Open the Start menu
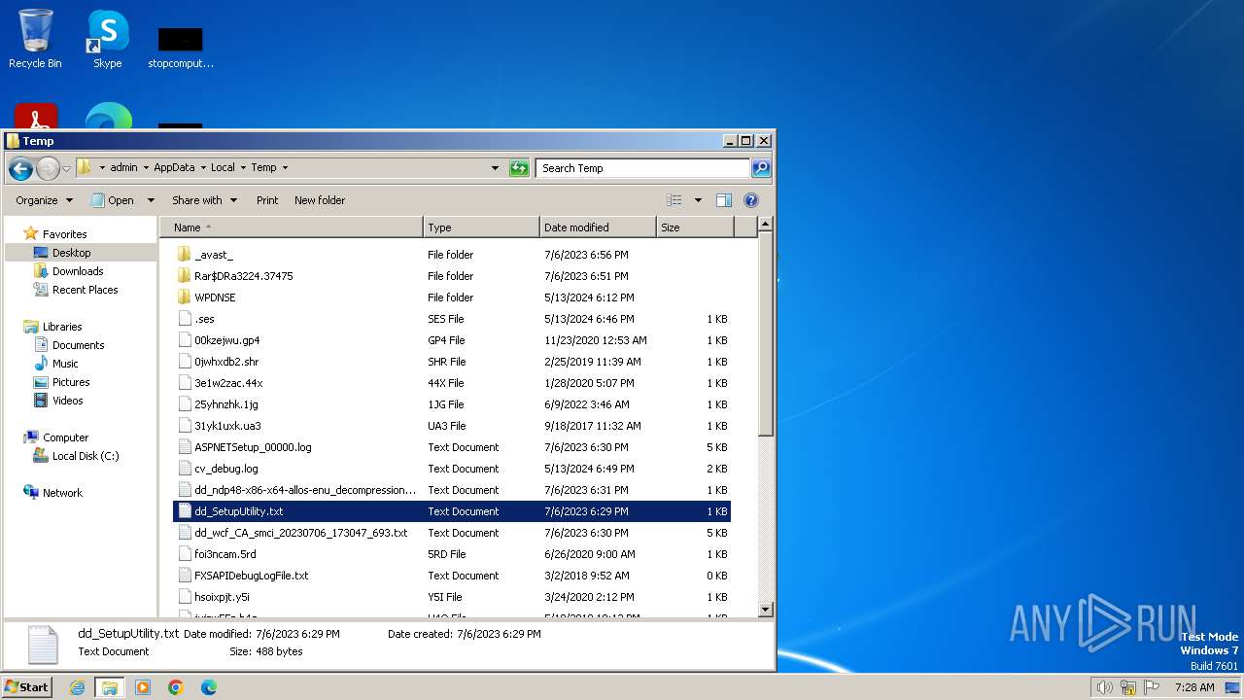Viewport: 1244px width, 700px height. 26,686
